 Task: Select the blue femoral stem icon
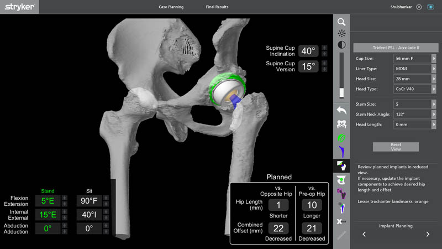341,152
